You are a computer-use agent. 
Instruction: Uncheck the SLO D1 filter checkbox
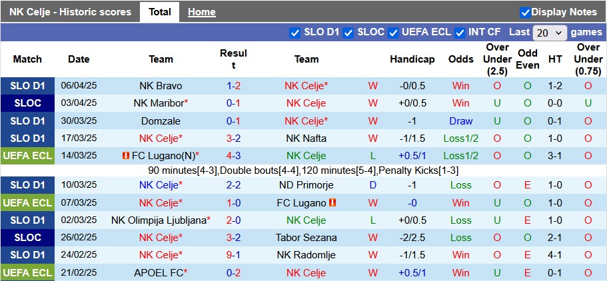295,32
